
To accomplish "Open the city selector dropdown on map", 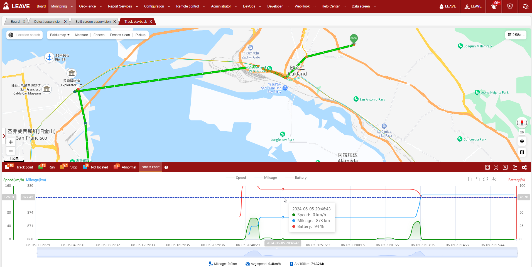I will click(x=516, y=35).
